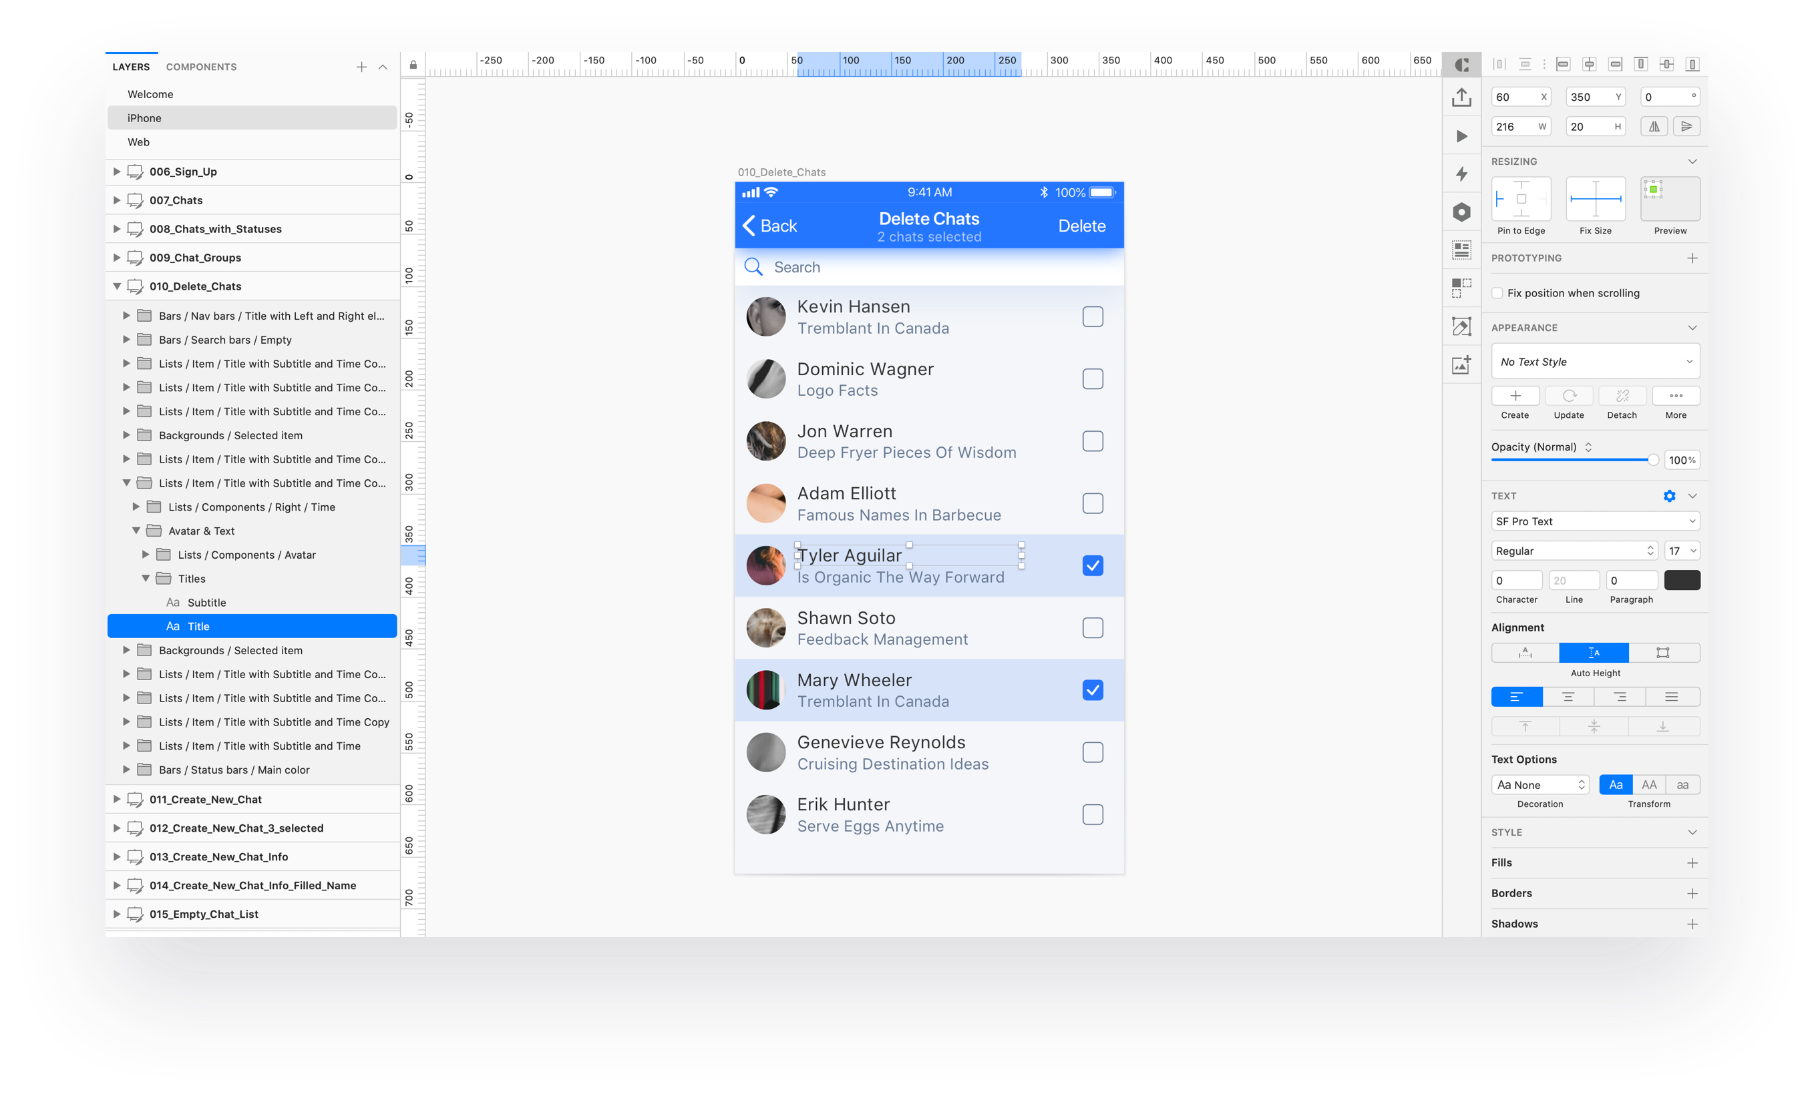Flip the selected layer horizontally
Screen dimensions: 1814x1096
click(x=1654, y=125)
